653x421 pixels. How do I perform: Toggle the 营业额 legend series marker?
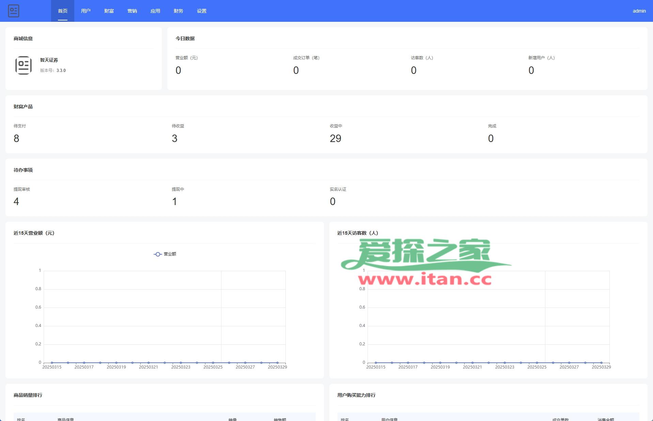[x=157, y=254]
